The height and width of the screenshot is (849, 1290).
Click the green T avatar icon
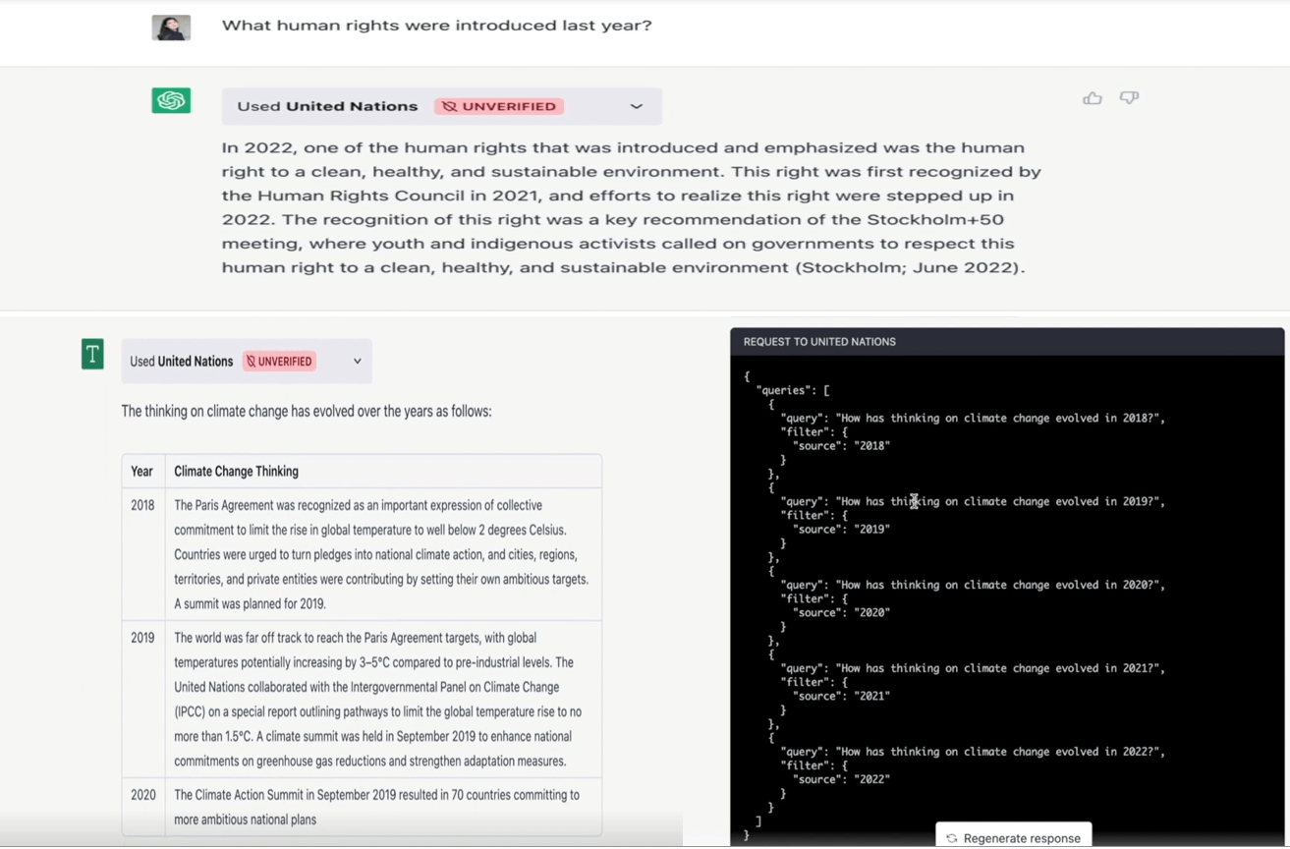tap(92, 354)
